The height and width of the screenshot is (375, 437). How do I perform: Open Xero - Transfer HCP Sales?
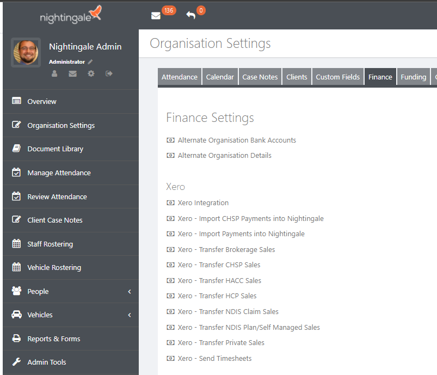217,296
